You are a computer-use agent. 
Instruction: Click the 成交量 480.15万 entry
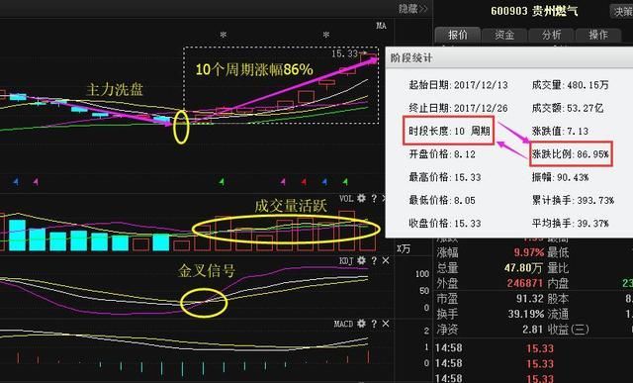click(570, 85)
